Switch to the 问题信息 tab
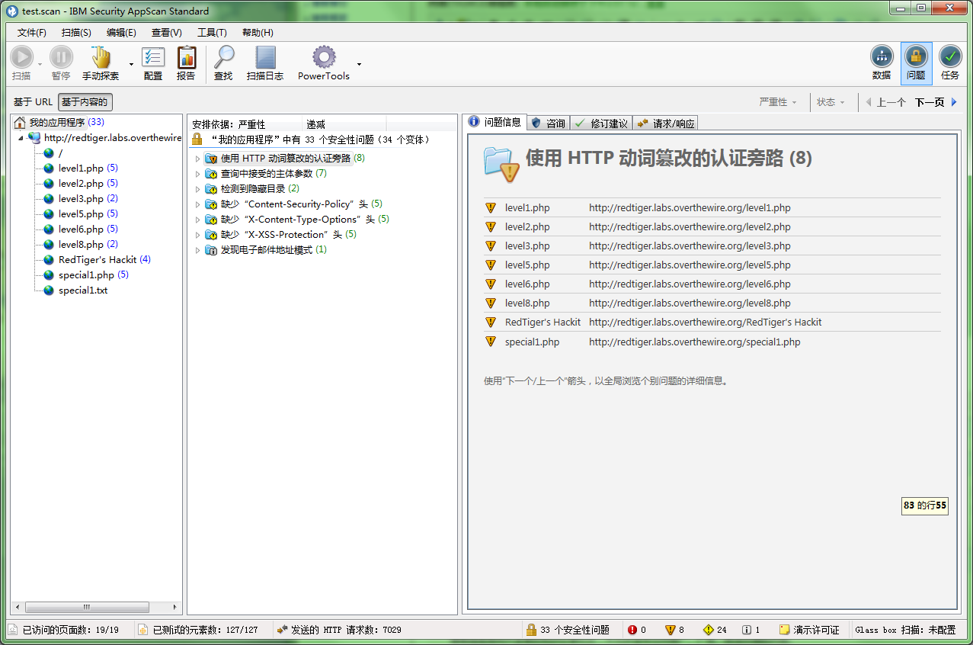This screenshot has height=645, width=973. [x=495, y=122]
